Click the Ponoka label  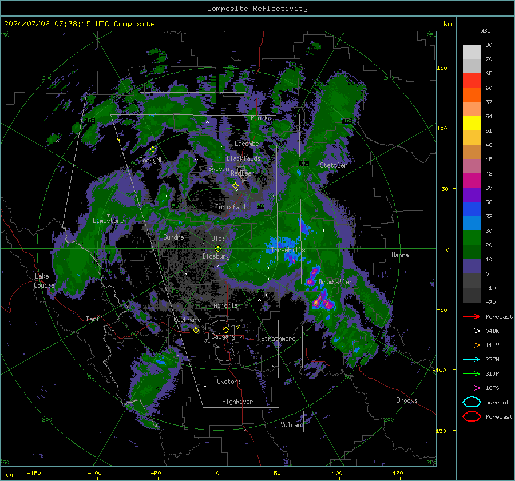[x=261, y=118]
